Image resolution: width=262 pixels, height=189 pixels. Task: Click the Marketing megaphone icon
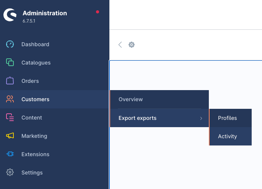(10, 136)
